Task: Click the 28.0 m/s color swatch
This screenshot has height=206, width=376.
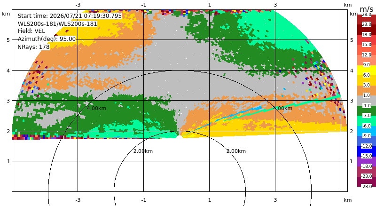Action: [366, 19]
